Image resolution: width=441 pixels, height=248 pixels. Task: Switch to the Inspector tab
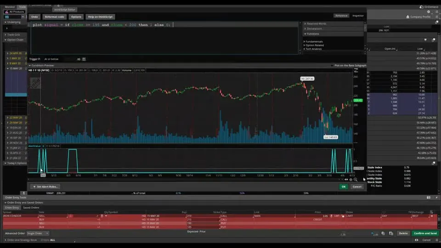(358, 16)
